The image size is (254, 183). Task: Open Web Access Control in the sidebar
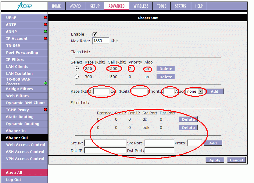(x=24, y=145)
